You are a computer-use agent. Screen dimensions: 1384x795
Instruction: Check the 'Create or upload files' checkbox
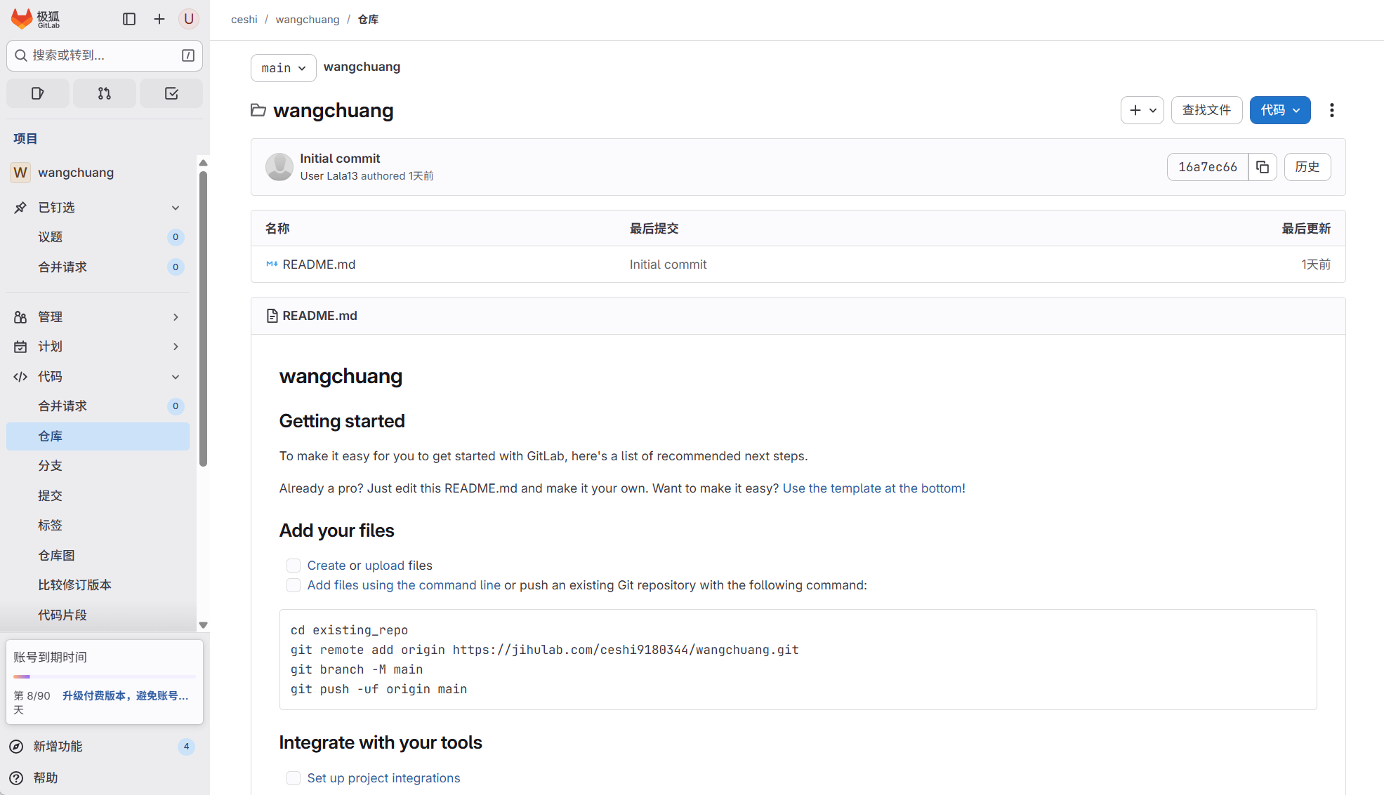[x=294, y=566]
